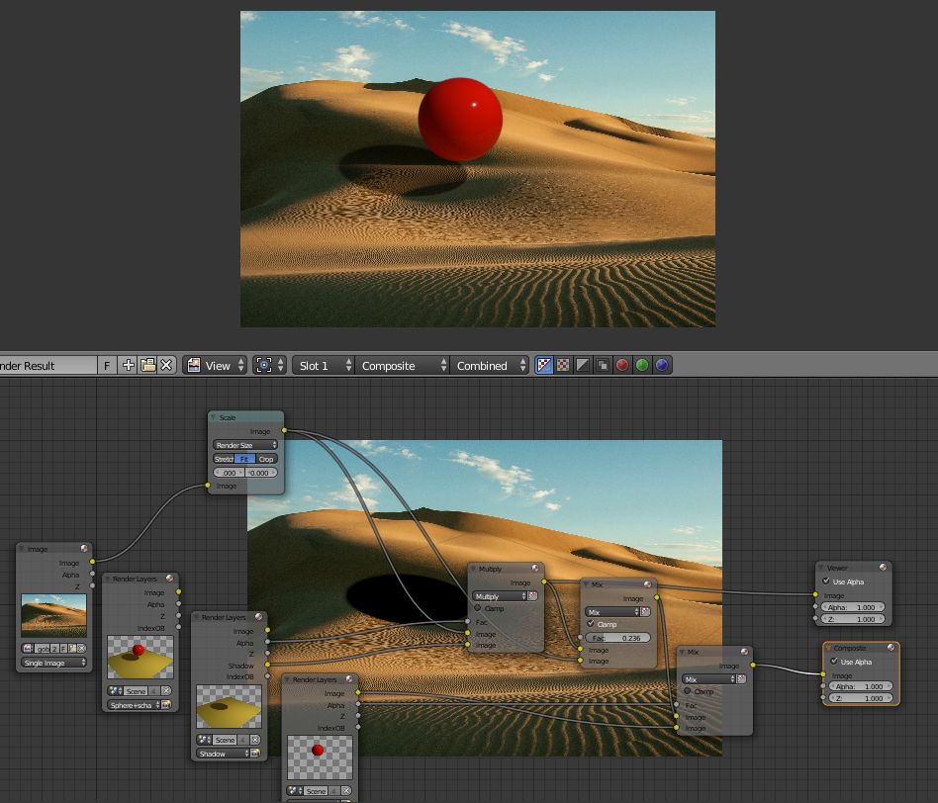Toggle color and alpha channel display
The width and height of the screenshot is (938, 803).
point(544,365)
